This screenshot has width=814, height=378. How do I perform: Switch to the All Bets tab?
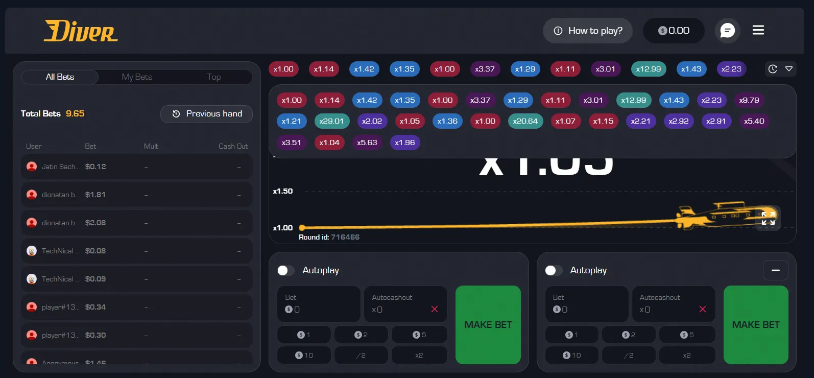[60, 77]
